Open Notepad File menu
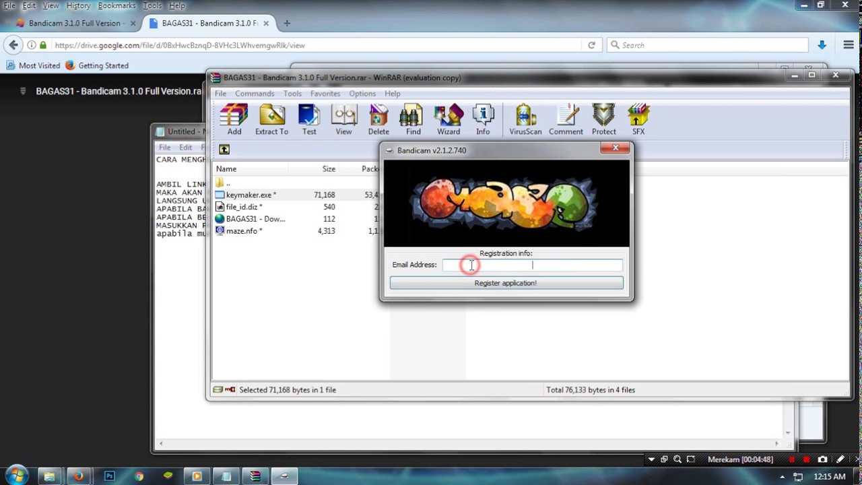This screenshot has width=862, height=485. (164, 148)
